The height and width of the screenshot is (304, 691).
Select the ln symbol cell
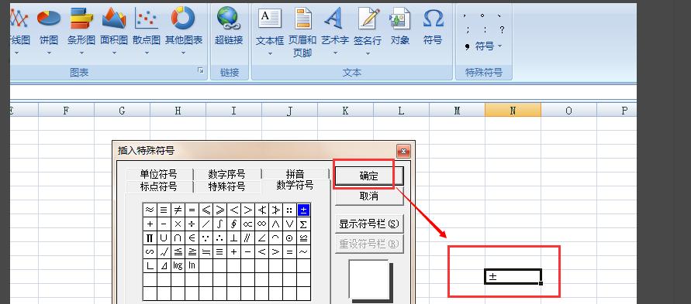tap(192, 265)
